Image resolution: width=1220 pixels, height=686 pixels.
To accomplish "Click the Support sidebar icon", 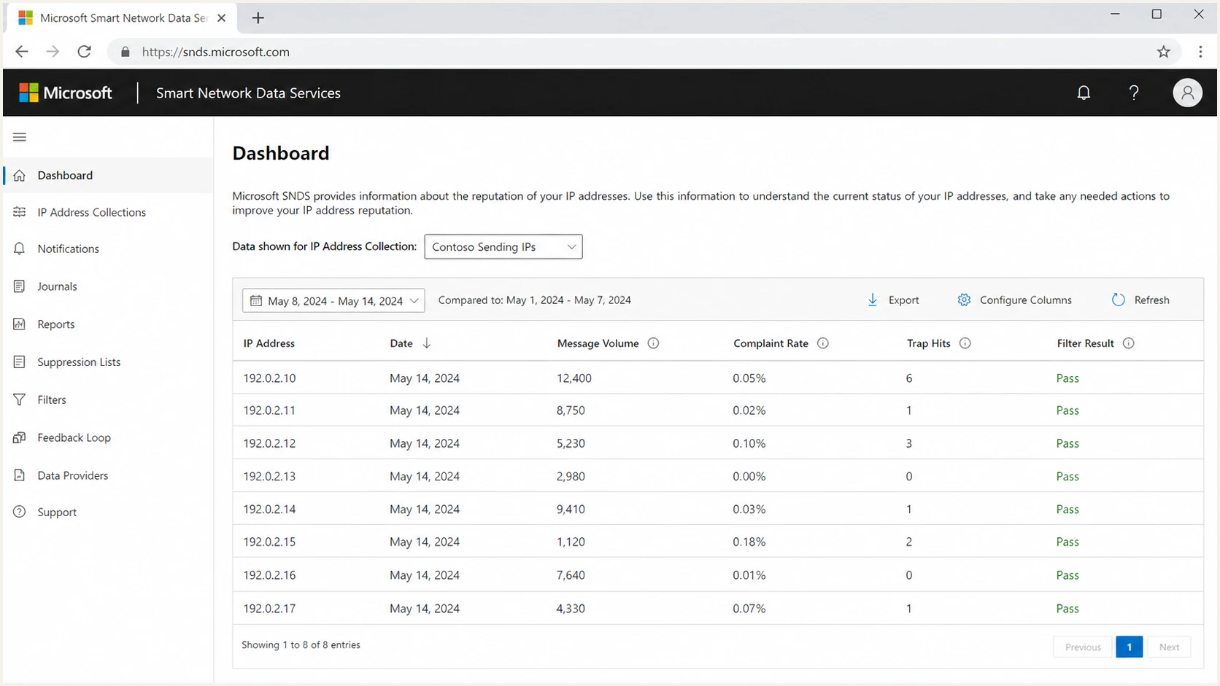I will point(20,512).
